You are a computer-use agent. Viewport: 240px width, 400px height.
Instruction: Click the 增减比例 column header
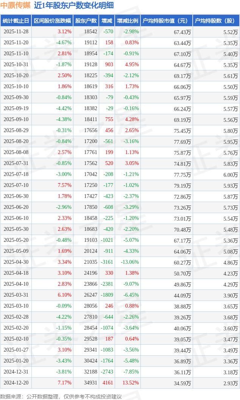128,21
